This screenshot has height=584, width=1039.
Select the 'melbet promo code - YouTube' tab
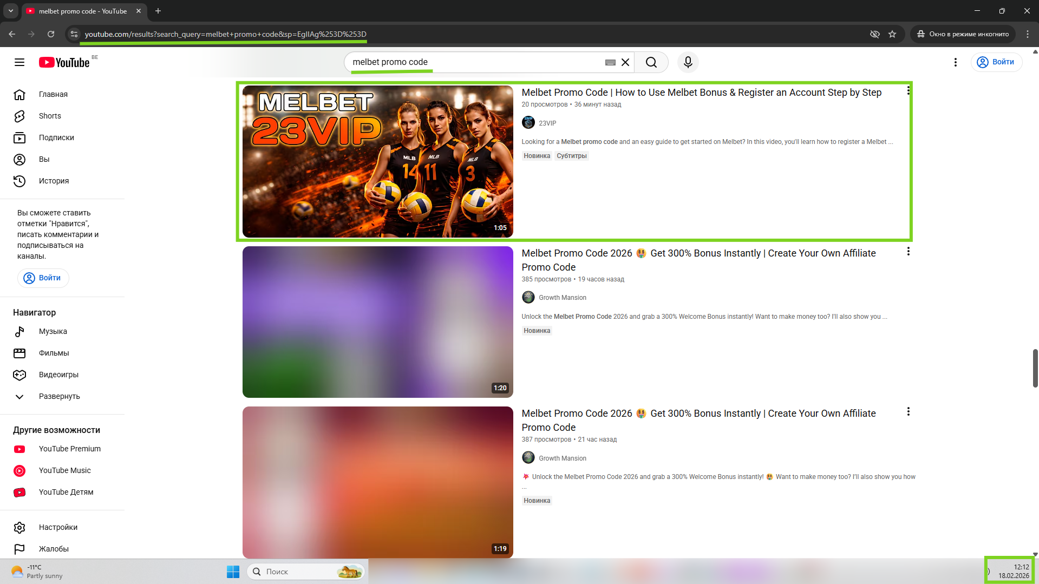[83, 11]
